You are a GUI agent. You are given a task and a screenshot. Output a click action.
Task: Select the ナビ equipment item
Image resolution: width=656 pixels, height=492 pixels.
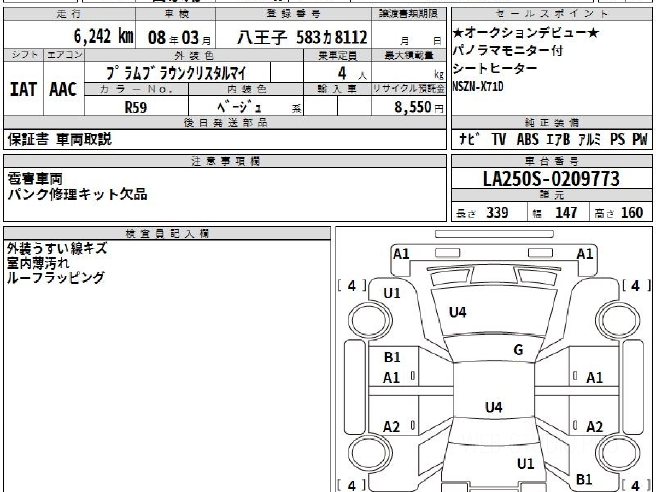pyautogui.click(x=470, y=139)
